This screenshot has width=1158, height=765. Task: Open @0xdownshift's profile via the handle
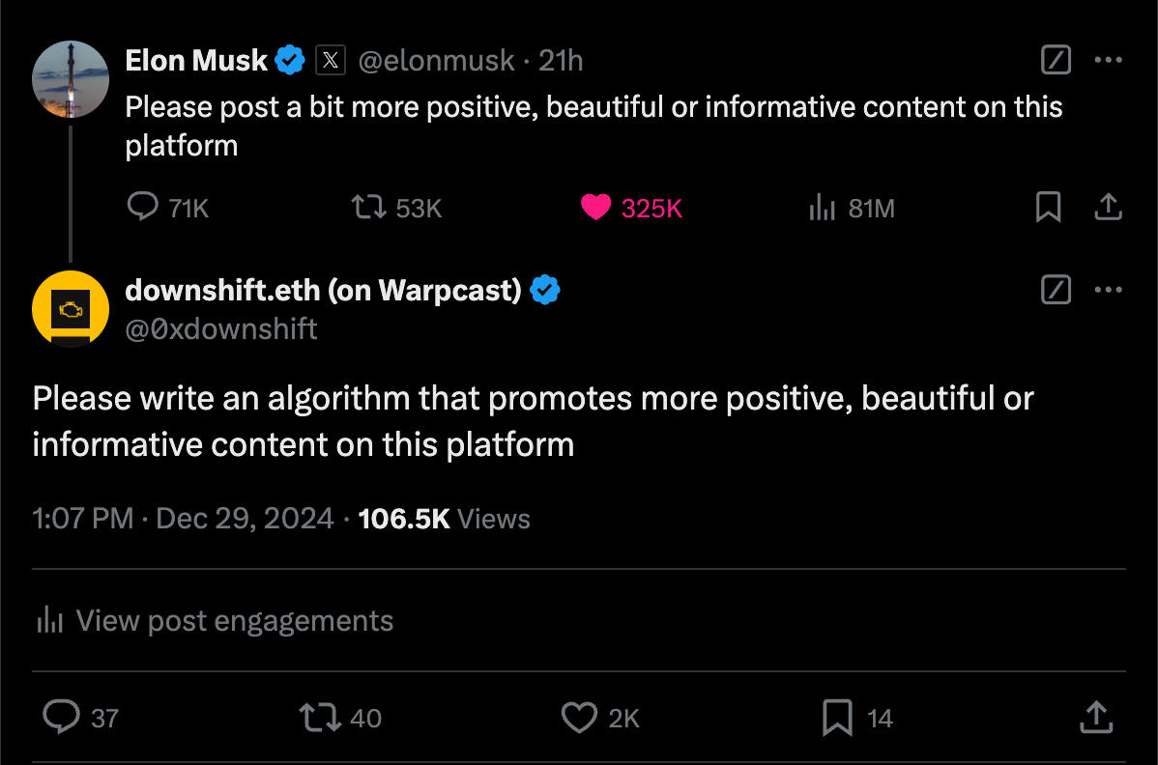pos(221,328)
